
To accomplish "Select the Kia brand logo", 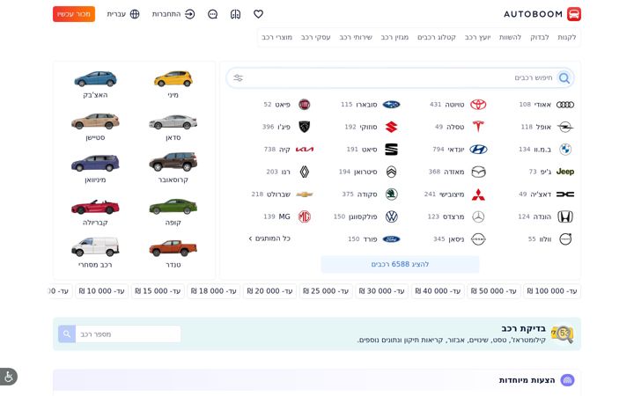I will pos(305,149).
